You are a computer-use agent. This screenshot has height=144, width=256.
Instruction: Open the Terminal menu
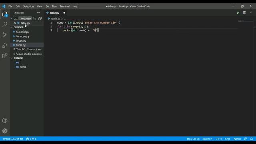pos(64,6)
